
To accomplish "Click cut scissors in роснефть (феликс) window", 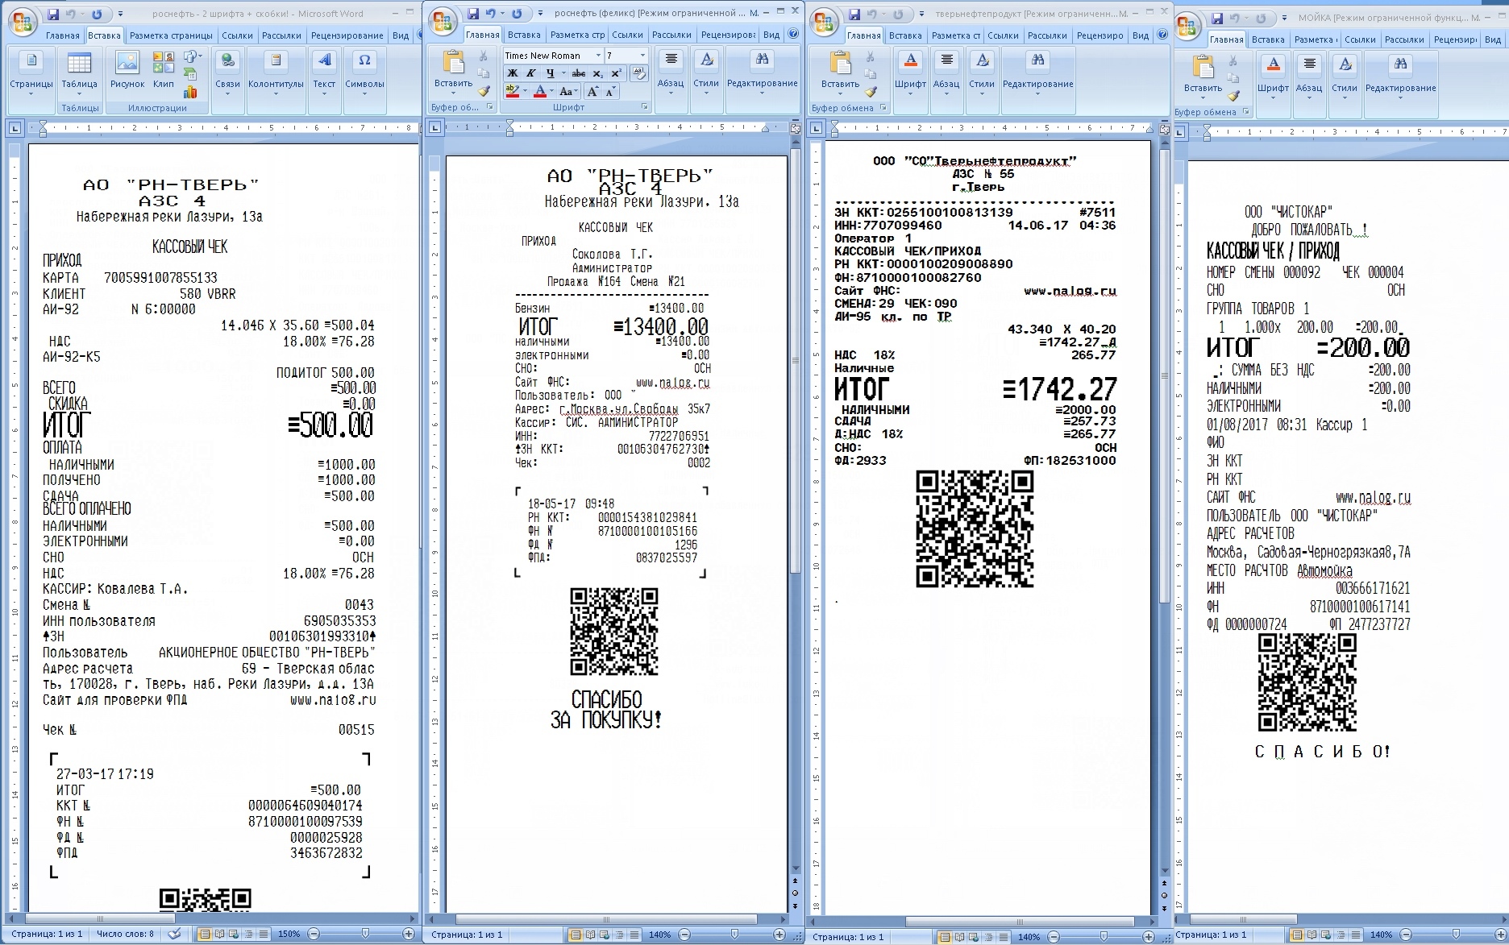I will point(484,56).
